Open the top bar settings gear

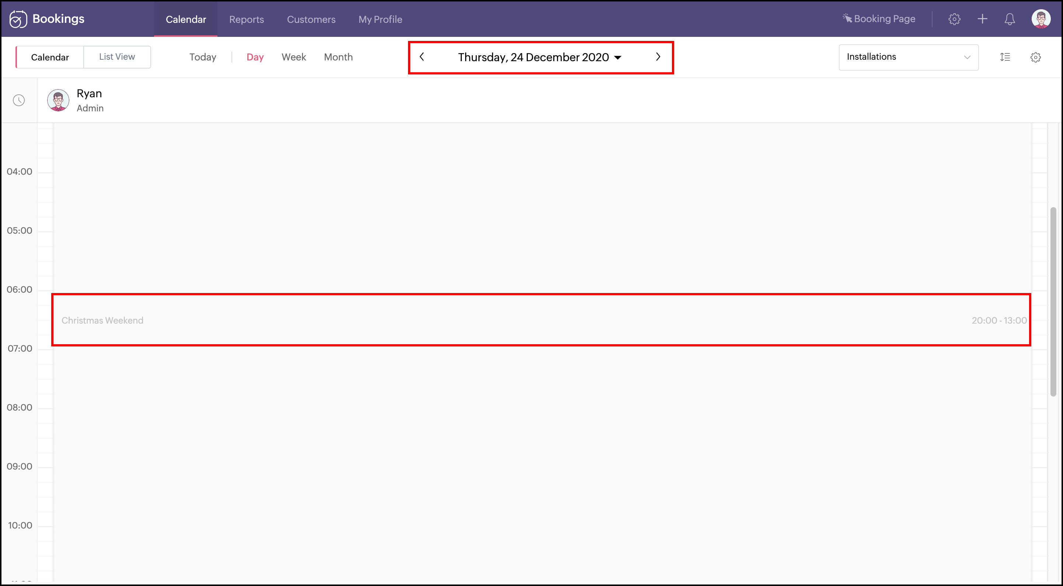pyautogui.click(x=954, y=19)
